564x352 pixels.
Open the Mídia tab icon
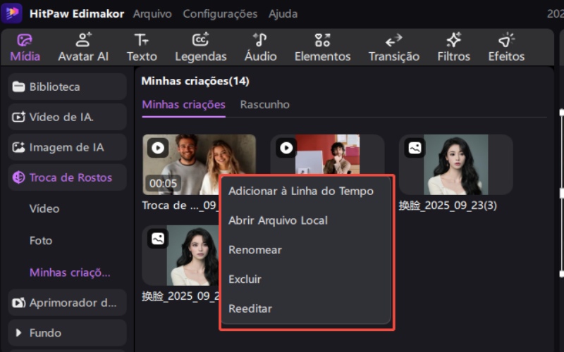pos(25,40)
